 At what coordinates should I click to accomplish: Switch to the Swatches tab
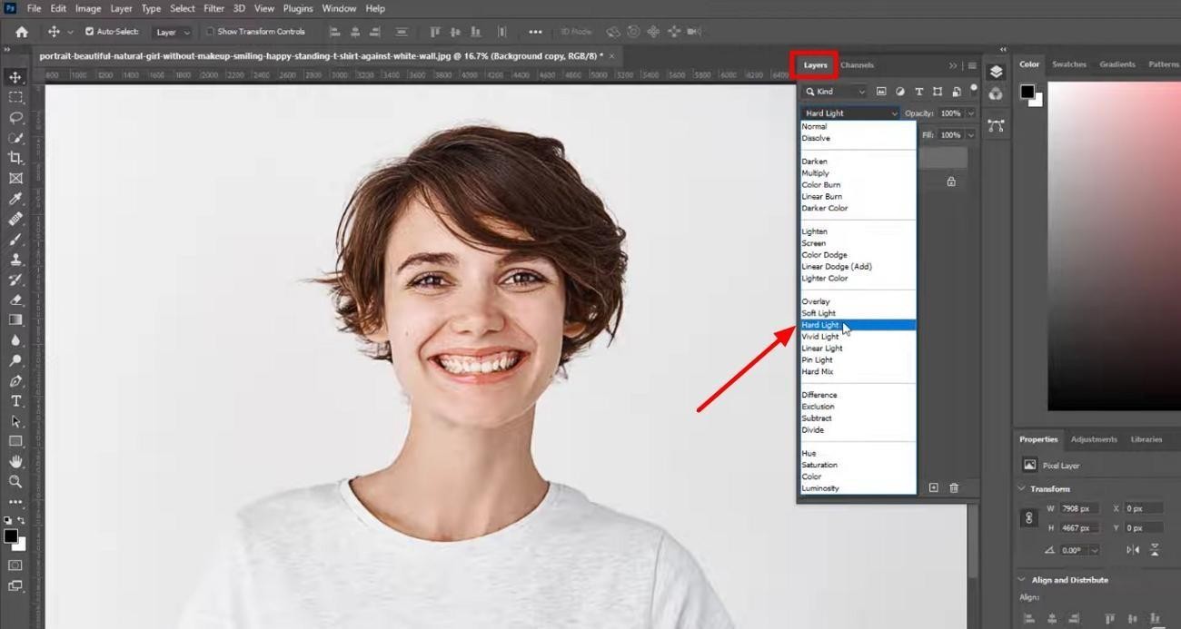(1069, 64)
